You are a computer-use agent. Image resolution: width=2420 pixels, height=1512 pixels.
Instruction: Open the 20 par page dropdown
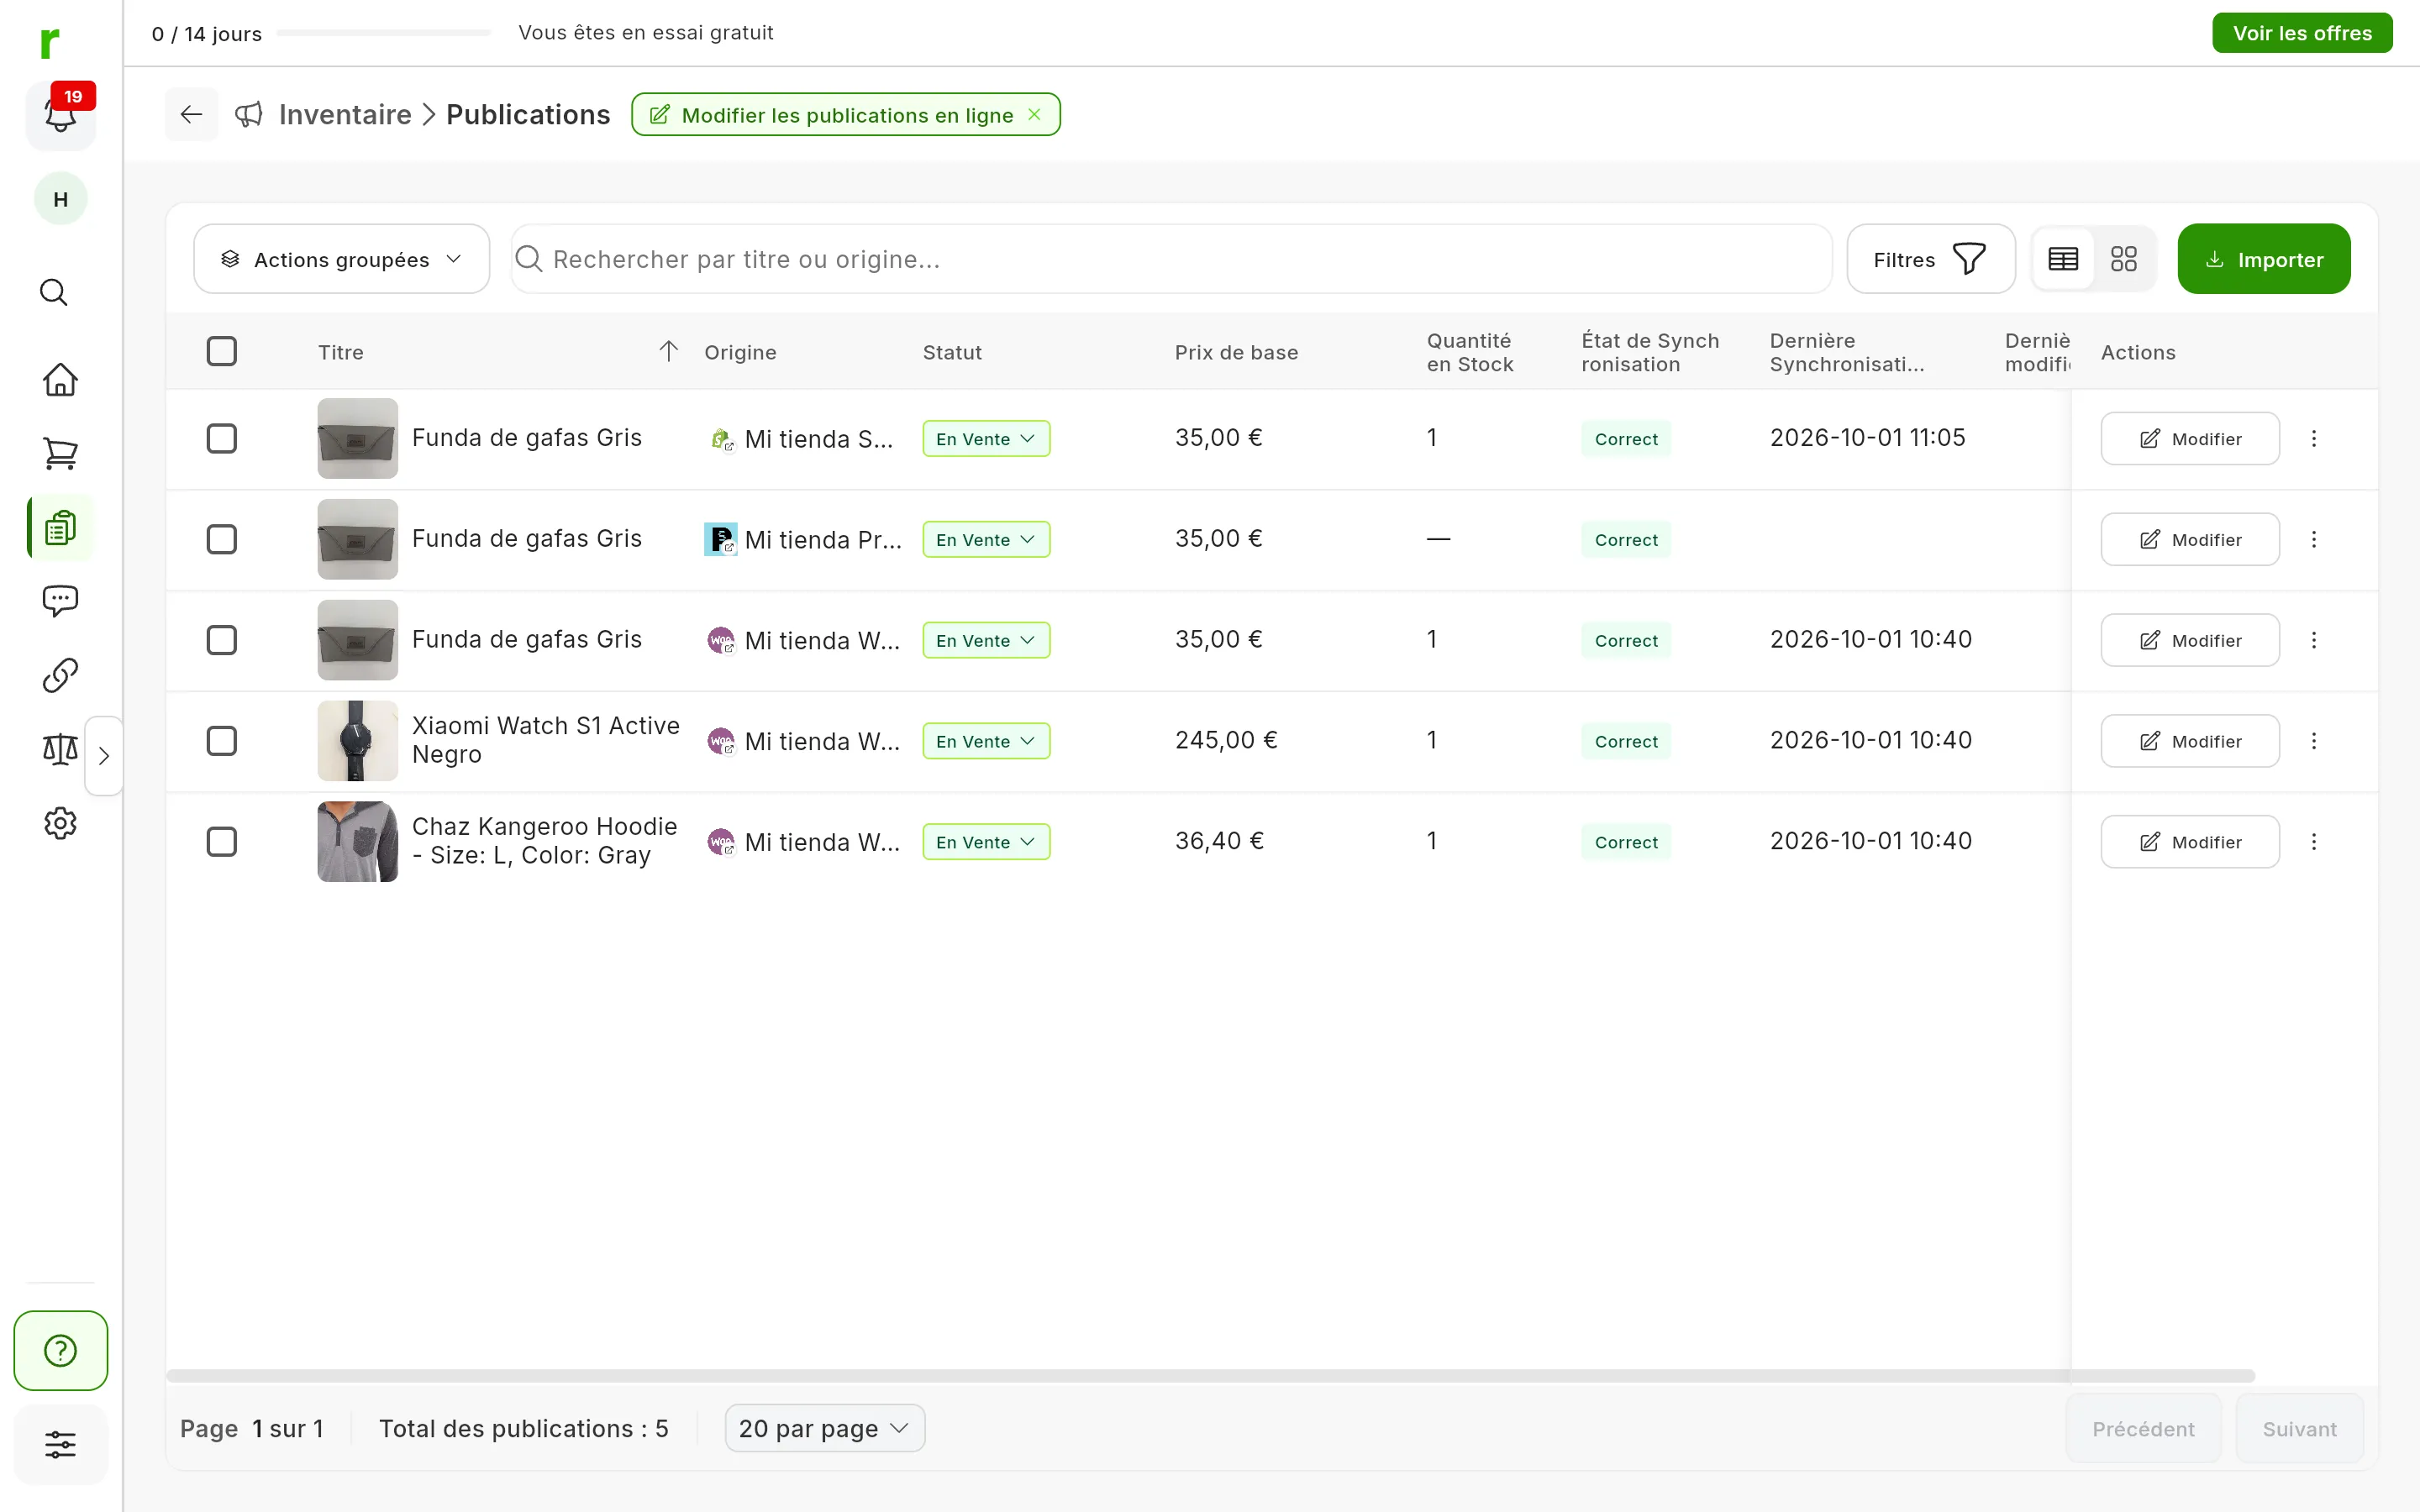[x=824, y=1428]
